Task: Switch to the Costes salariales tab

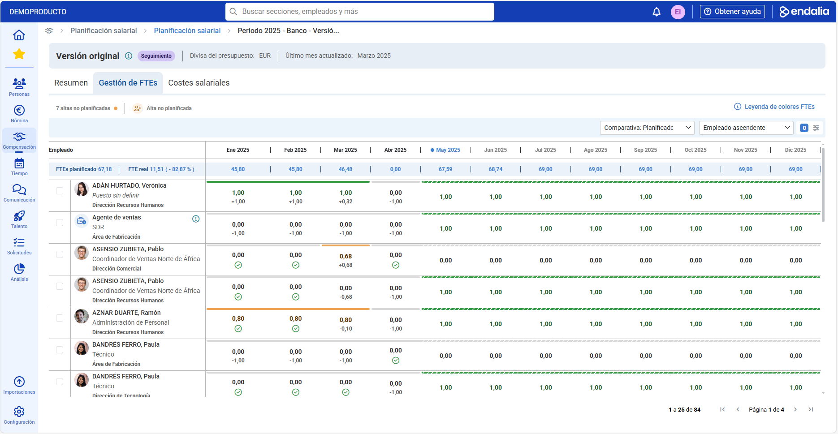Action: (199, 83)
